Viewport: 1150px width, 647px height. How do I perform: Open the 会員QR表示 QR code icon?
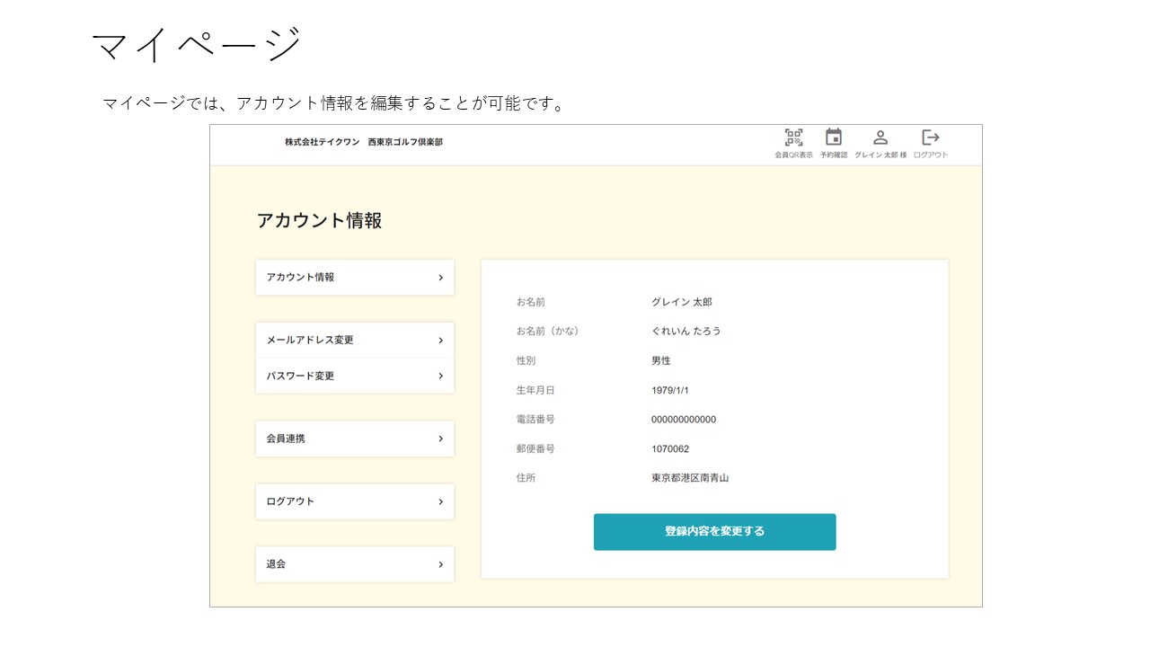(x=793, y=137)
